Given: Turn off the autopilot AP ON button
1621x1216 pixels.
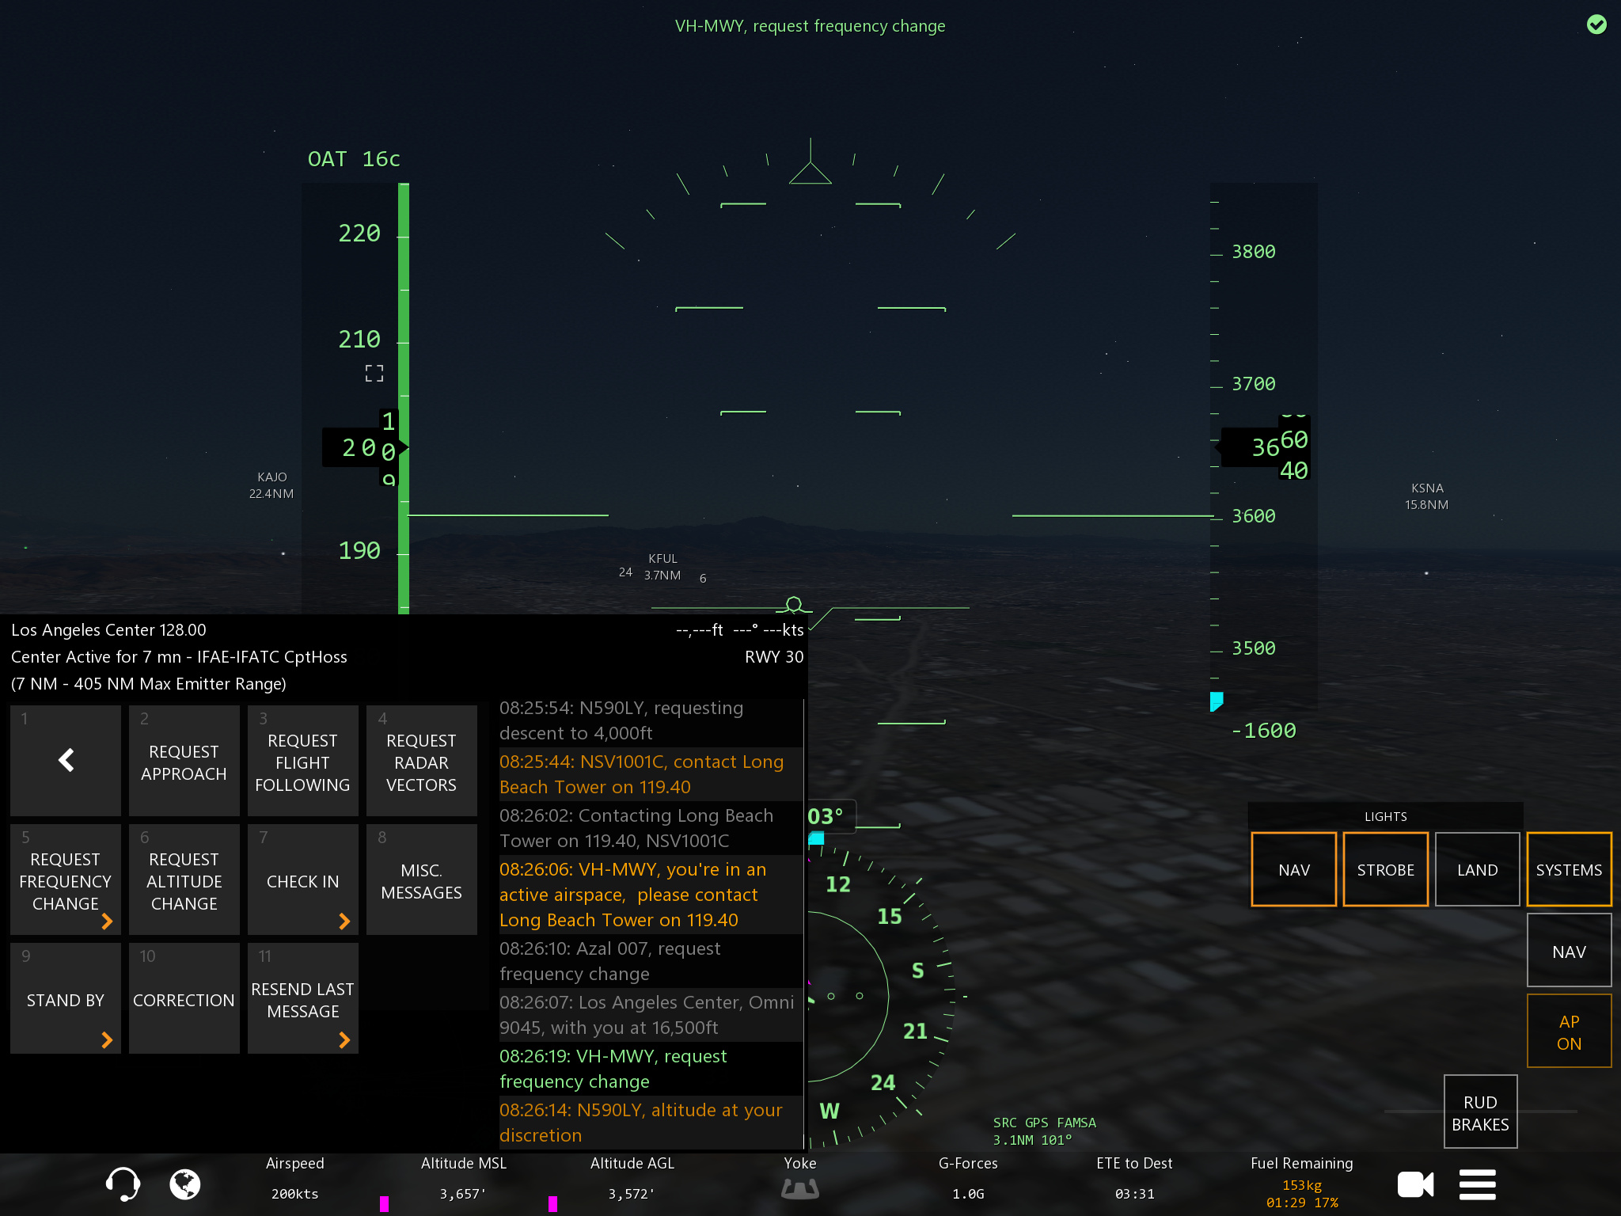Looking at the screenshot, I should click(x=1568, y=1032).
